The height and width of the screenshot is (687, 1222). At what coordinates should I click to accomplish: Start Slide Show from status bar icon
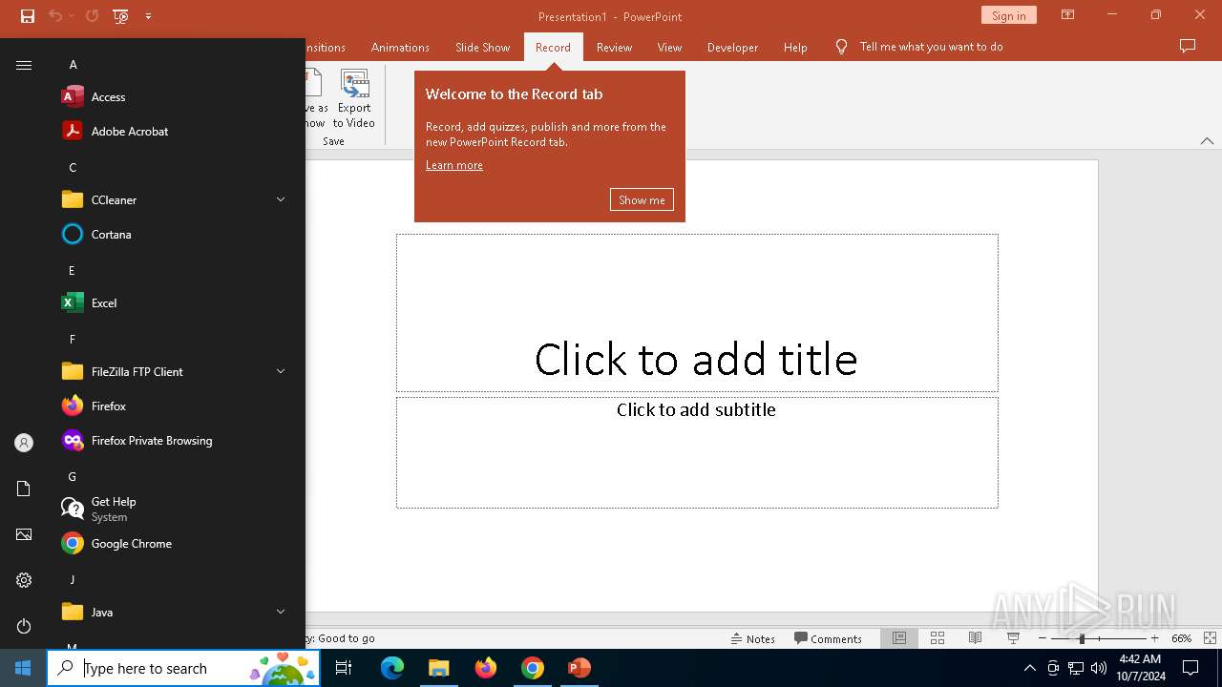click(1013, 638)
